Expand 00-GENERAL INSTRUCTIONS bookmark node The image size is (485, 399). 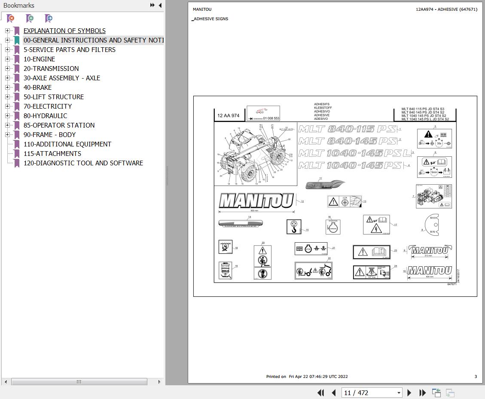(7, 40)
